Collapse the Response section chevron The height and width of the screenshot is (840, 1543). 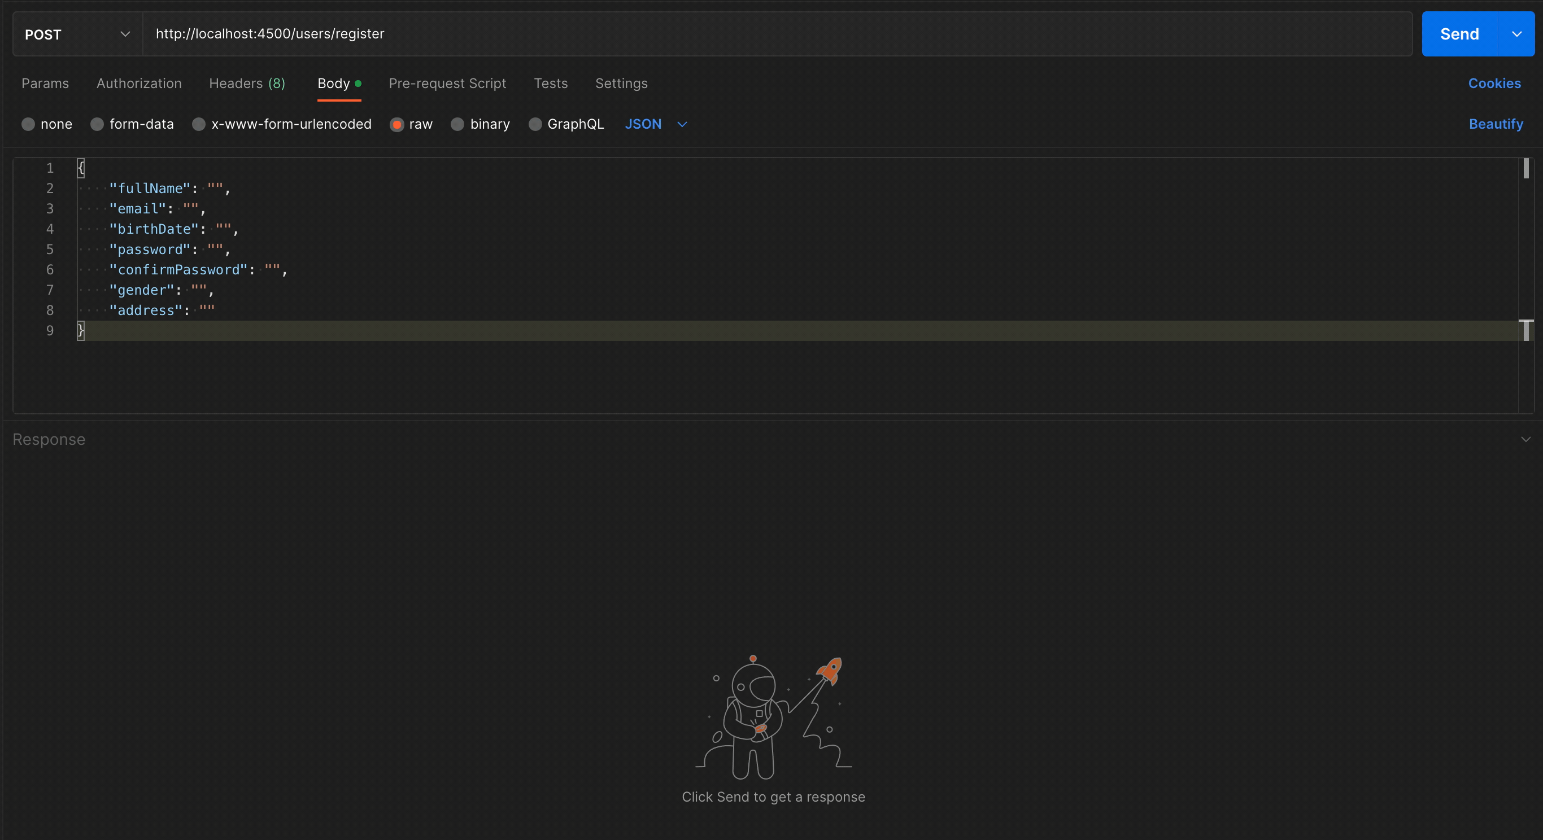pos(1525,439)
